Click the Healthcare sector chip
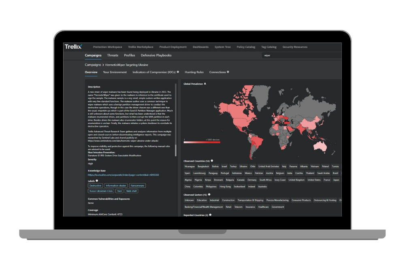Viewport: 405px width, 270px height. point(263,207)
